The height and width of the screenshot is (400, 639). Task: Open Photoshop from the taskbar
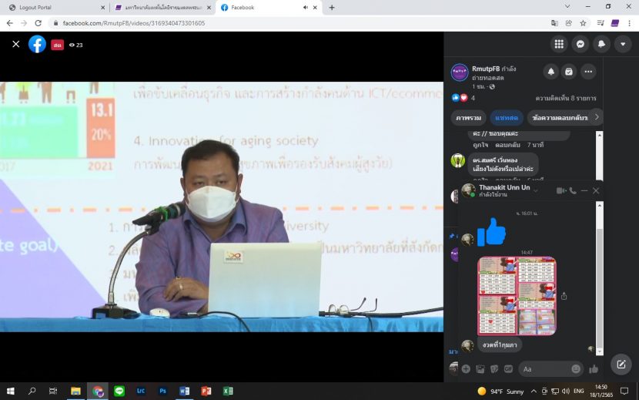[162, 391]
